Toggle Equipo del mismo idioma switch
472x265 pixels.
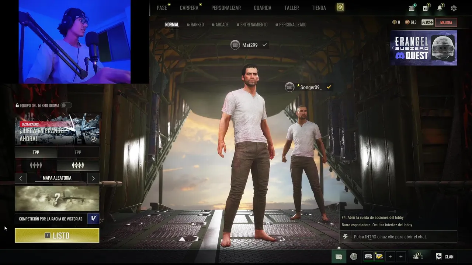pyautogui.click(x=66, y=106)
